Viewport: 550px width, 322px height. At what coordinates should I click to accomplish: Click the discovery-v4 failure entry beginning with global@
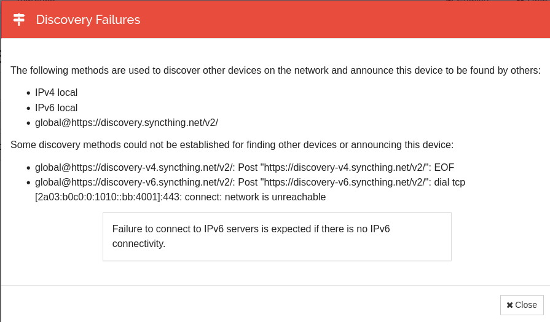[245, 167]
